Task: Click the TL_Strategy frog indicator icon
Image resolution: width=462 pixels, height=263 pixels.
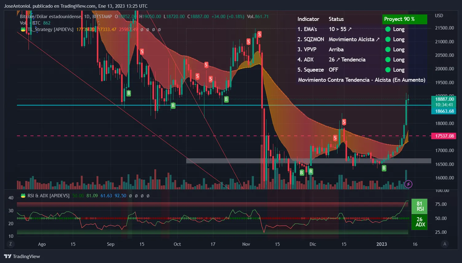Action: tap(23, 29)
